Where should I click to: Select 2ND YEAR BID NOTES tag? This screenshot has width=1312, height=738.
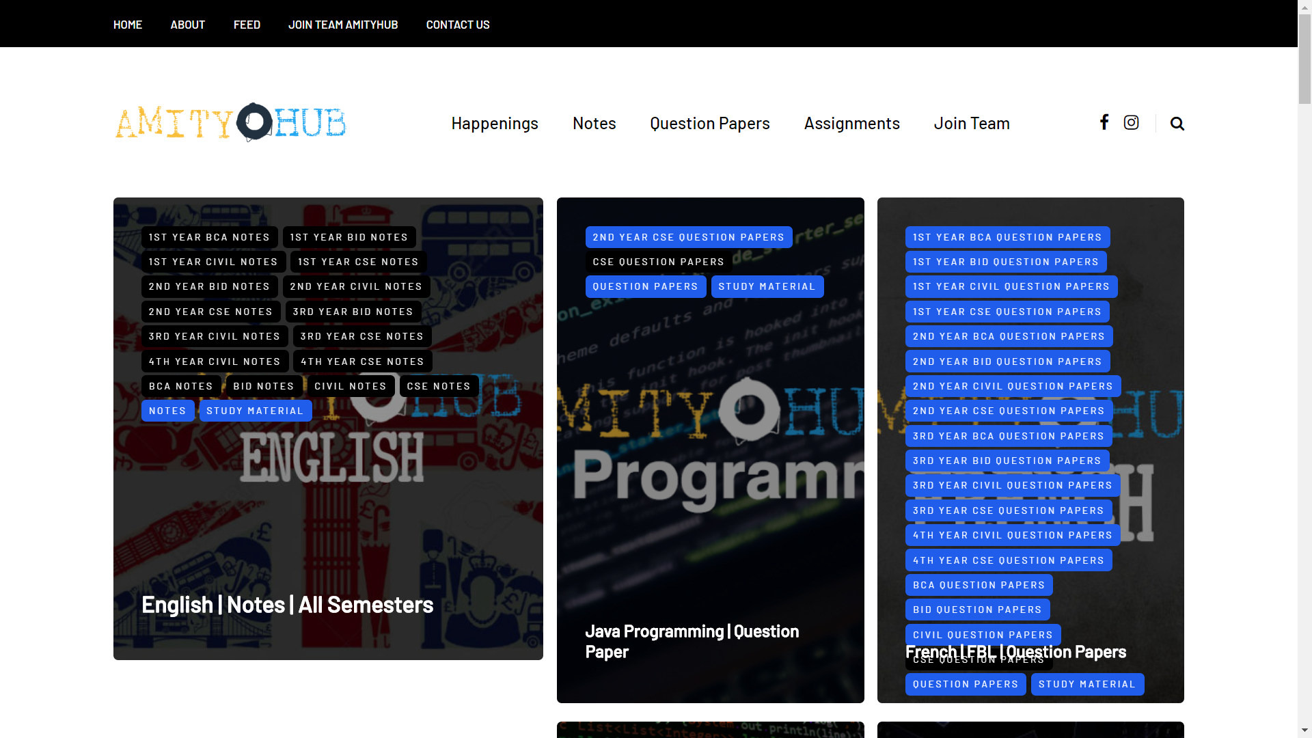[209, 286]
